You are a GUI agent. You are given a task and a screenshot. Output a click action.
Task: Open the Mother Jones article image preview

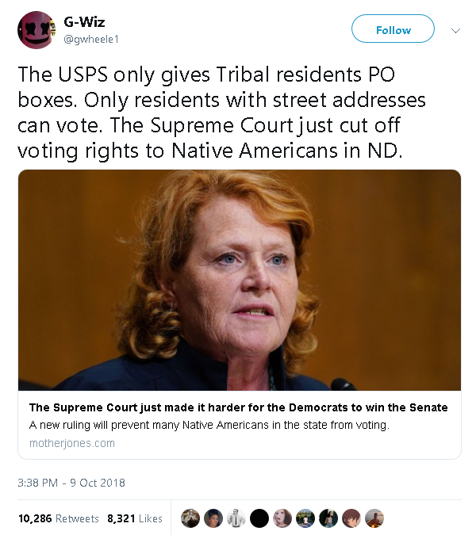[240, 280]
